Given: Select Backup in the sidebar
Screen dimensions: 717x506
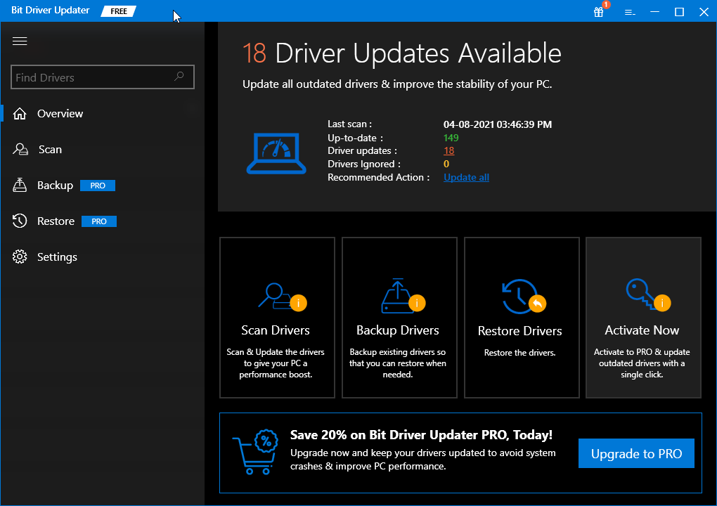Looking at the screenshot, I should (x=55, y=186).
